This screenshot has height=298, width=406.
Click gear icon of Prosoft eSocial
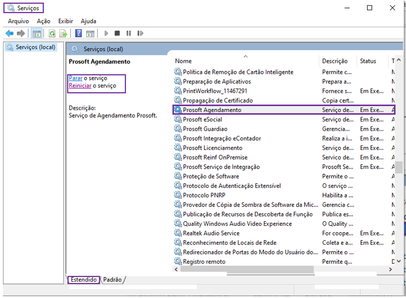[x=178, y=119]
